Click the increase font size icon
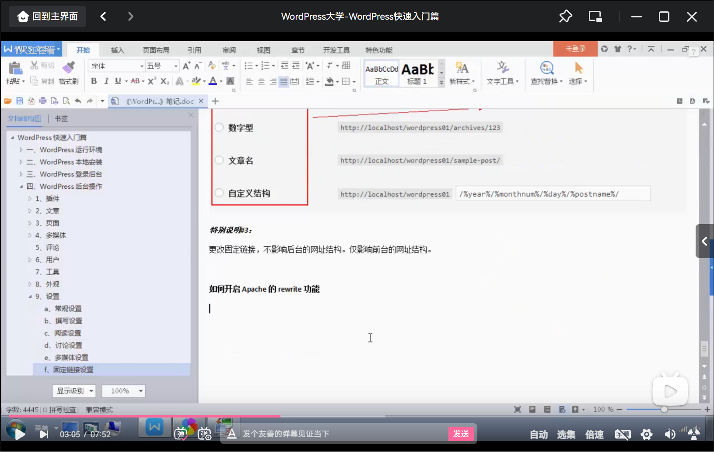Viewport: 714px width, 452px height. (x=186, y=66)
